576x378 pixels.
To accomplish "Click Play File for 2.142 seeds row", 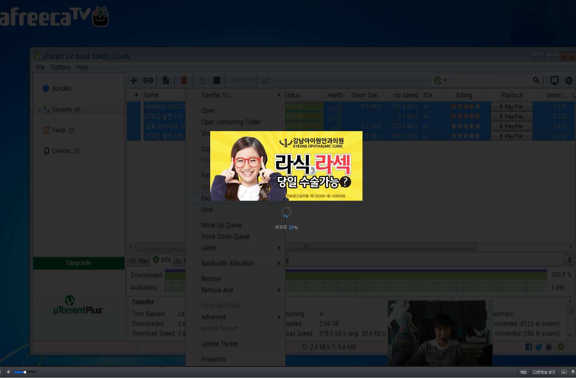I will point(511,136).
